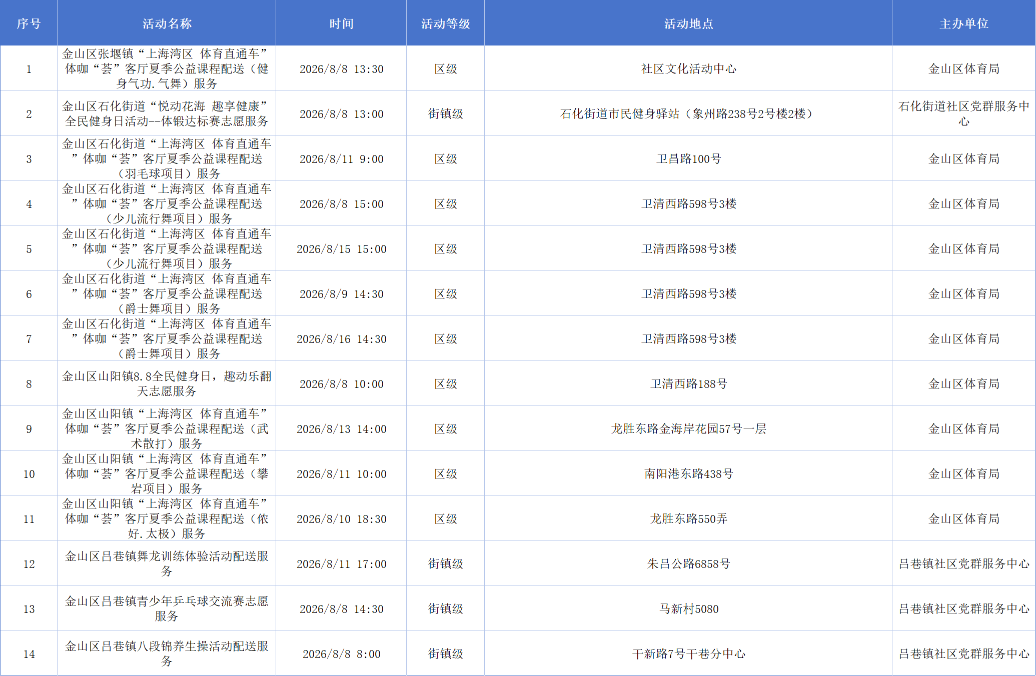
Task: Select 金山区体育局 organizer in row 1
Action: (964, 68)
